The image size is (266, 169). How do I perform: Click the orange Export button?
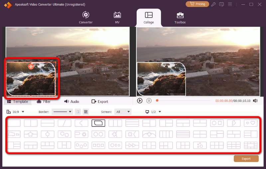(246, 159)
